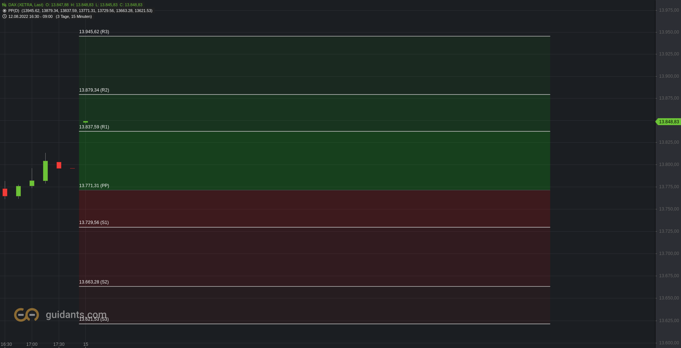Click the tall green candle before 17:30
681x348 pixels.
(45, 171)
